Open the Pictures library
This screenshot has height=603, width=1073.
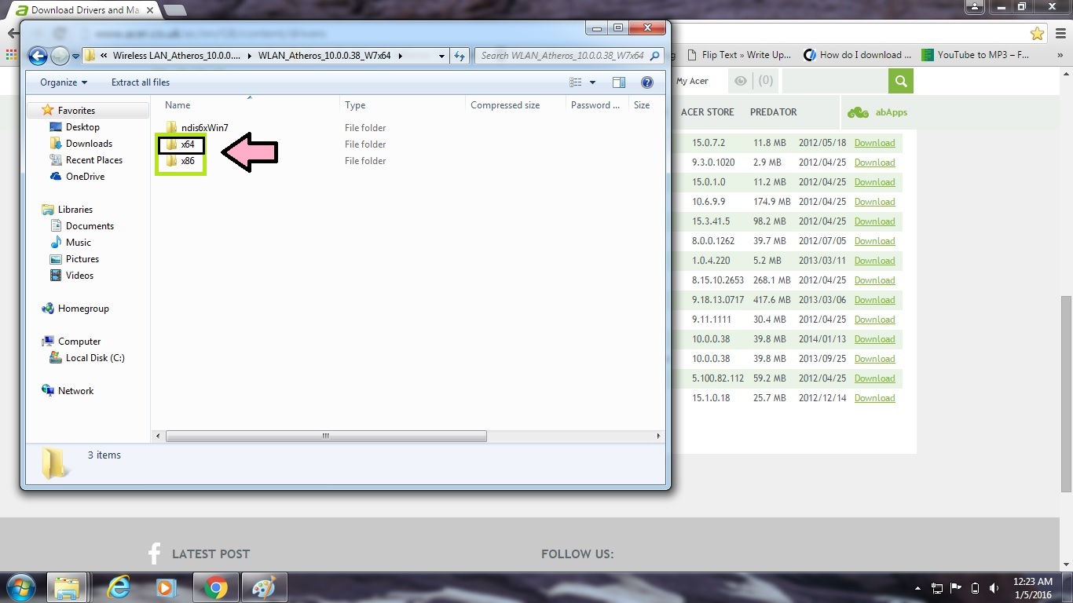[82, 259]
